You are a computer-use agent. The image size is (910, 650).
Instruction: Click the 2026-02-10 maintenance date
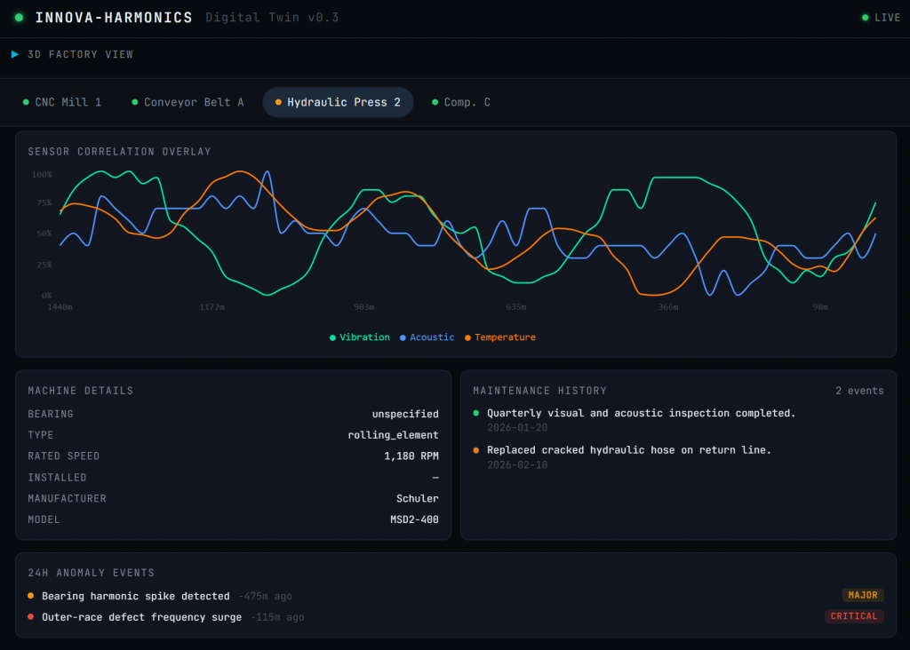[517, 465]
